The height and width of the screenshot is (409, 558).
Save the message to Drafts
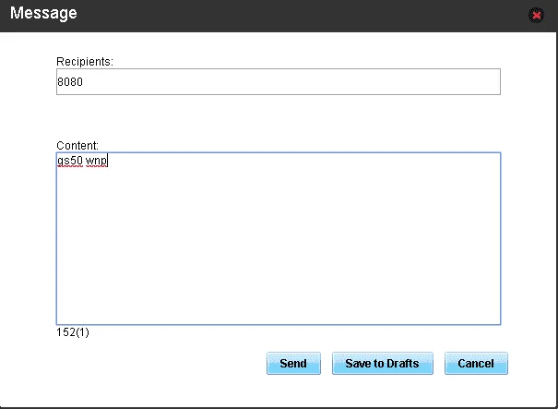[383, 364]
